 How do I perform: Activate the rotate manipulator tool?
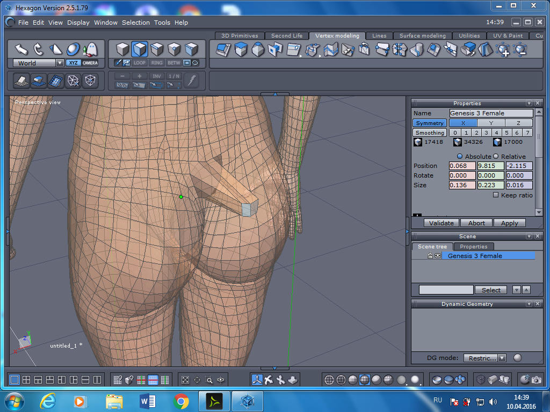[x=39, y=49]
